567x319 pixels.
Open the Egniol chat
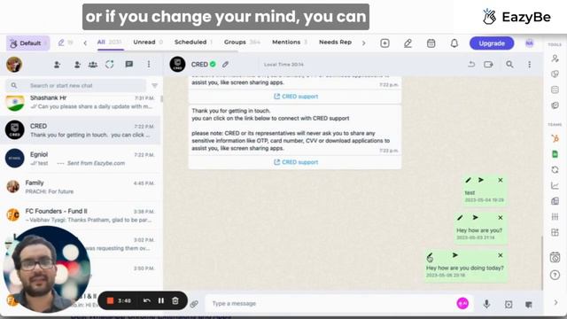click(x=81, y=159)
